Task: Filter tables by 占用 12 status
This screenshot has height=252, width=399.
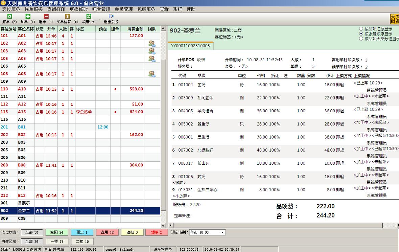Action: [107, 232]
